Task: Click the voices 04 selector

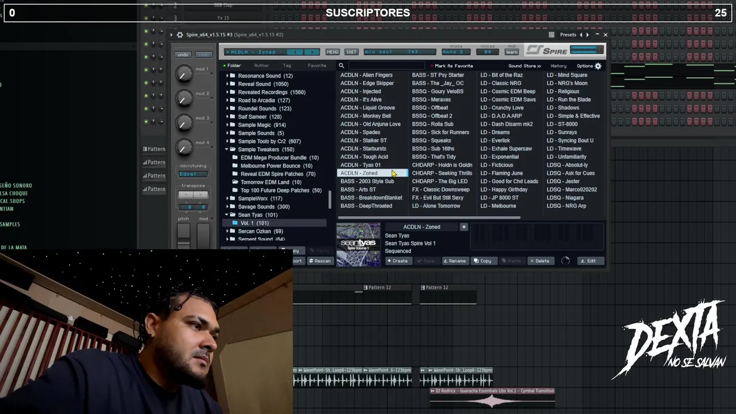Action: 488,52
